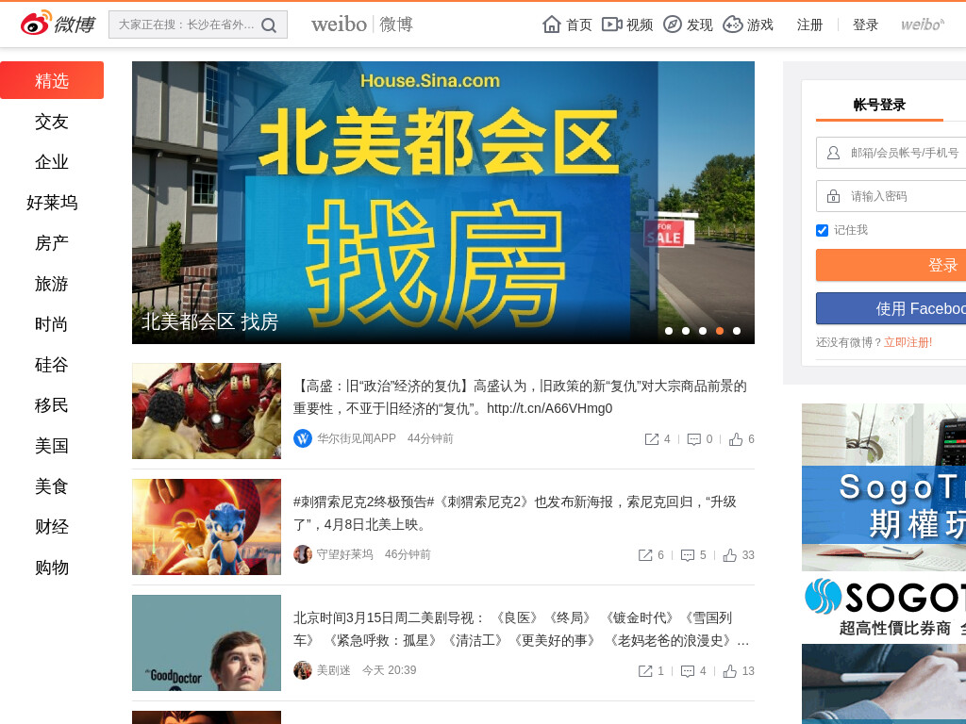Go to the second carousel slide dot
Screen dimensions: 966x724
point(686,331)
